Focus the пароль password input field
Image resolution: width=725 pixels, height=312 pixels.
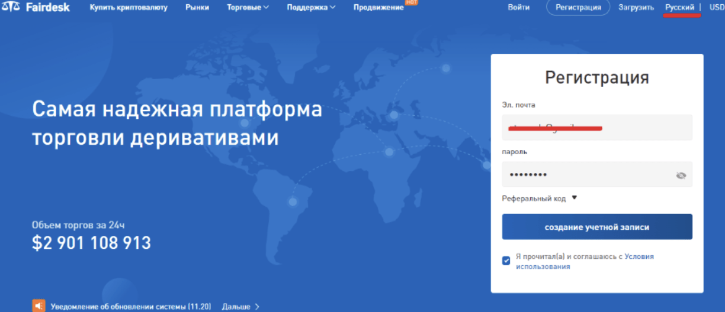597,174
